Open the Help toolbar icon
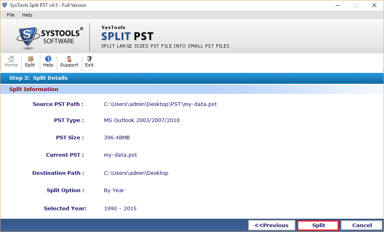The image size is (384, 232). tap(48, 62)
